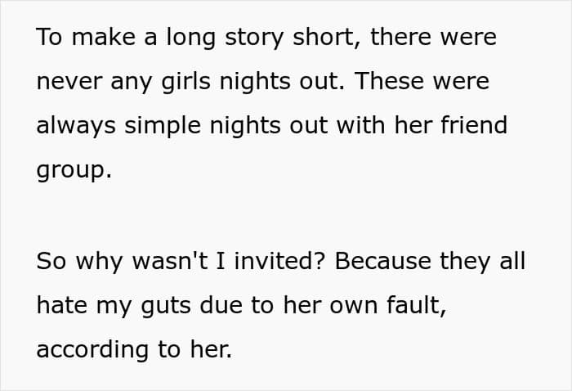572x391 pixels.
Task: Click the words "due to" in second paragraph
Action: [236, 305]
